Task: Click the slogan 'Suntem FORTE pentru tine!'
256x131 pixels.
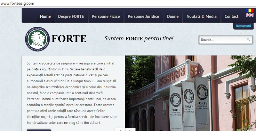Action: click(x=139, y=38)
